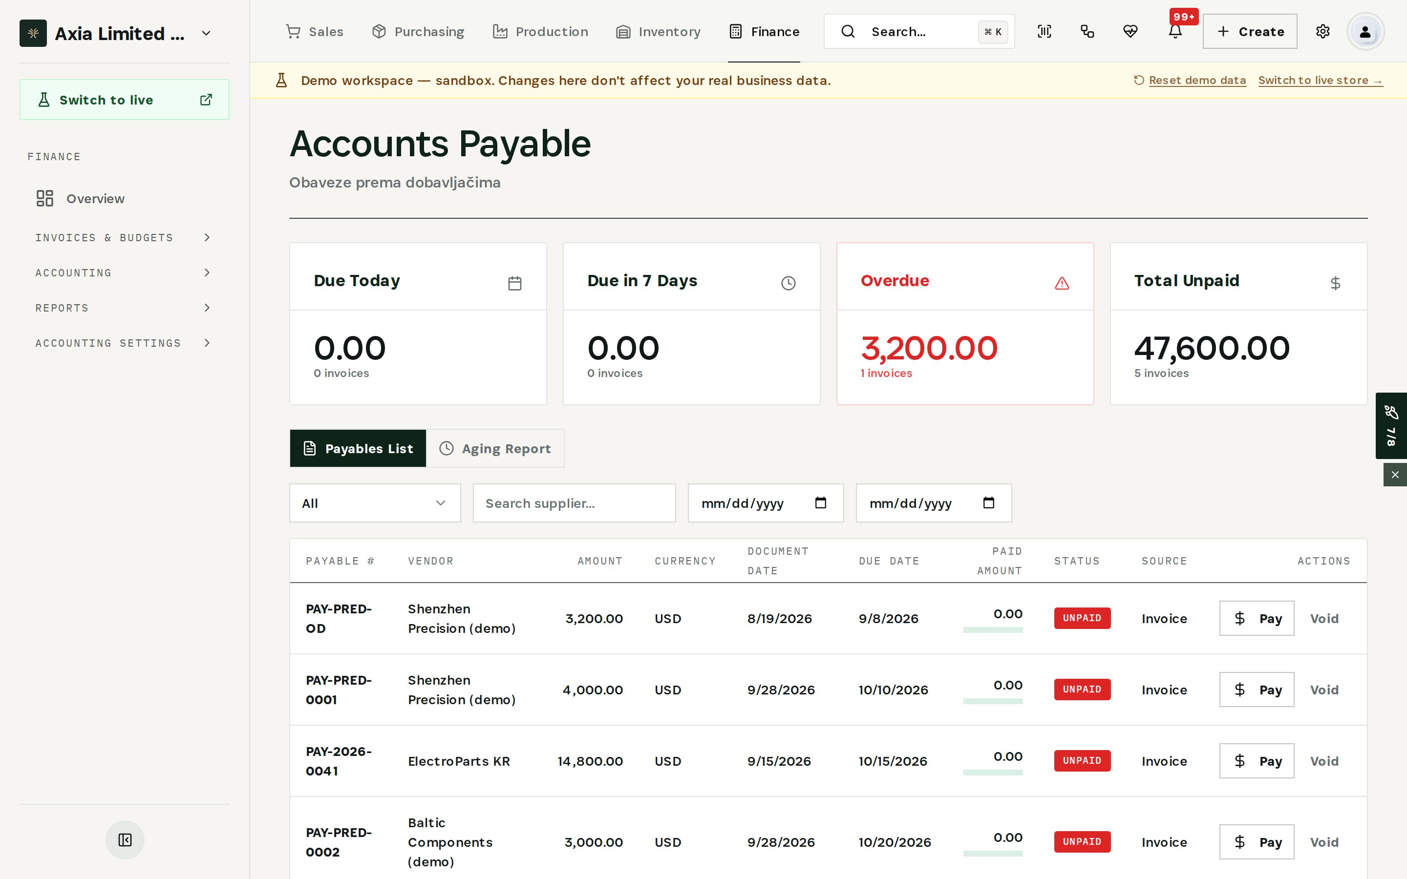Click vendor Baltic Components (demo)
This screenshot has width=1407, height=879.
(x=450, y=842)
